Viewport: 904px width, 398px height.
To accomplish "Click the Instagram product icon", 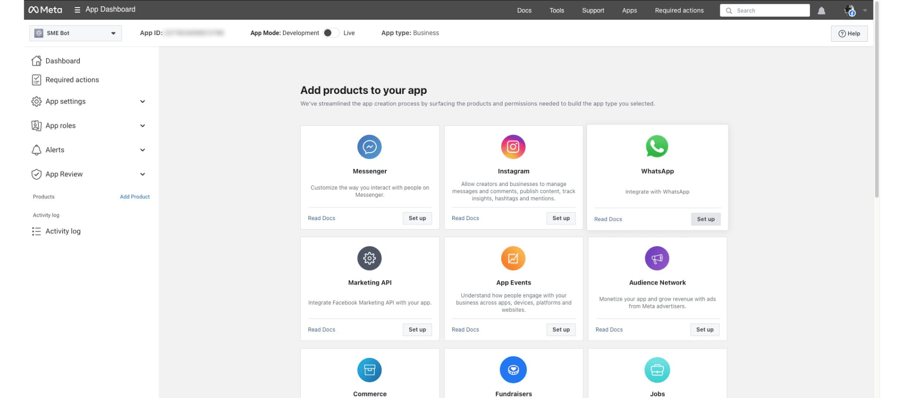I will pyautogui.click(x=513, y=147).
